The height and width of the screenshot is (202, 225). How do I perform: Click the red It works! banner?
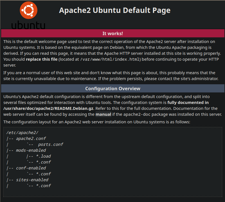coord(112,33)
